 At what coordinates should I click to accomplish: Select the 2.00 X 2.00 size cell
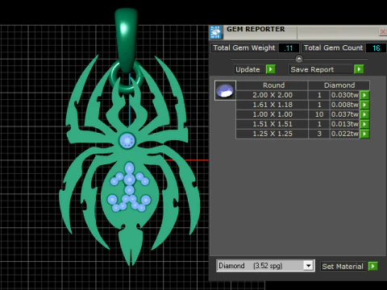point(273,95)
